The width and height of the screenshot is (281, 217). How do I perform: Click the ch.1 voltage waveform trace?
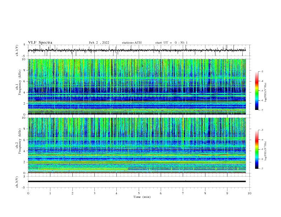[x=137, y=50]
